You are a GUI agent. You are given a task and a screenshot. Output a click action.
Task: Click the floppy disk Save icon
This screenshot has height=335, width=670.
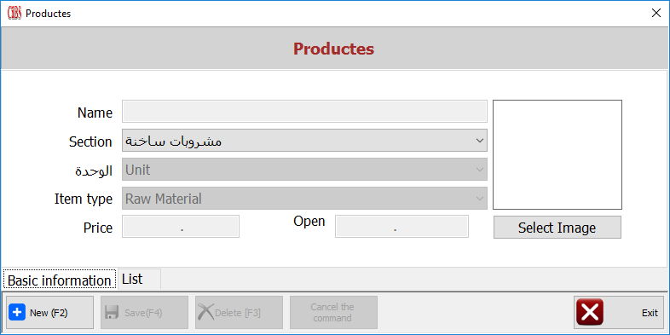pyautogui.click(x=112, y=312)
